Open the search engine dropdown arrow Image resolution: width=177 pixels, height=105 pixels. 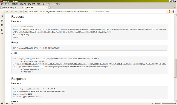(94, 11)
